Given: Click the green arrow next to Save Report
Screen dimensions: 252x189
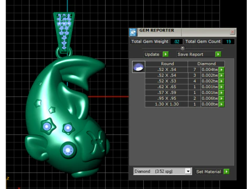Looking at the screenshot, I should tap(218, 54).
